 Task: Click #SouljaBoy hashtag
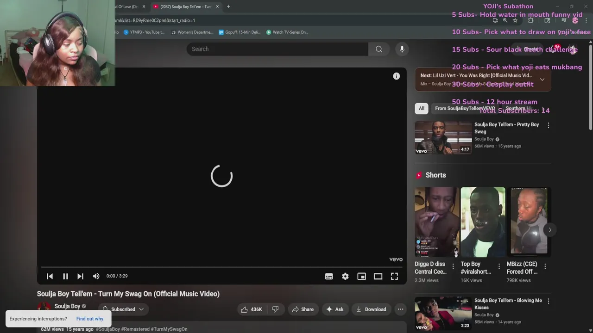tap(108, 329)
